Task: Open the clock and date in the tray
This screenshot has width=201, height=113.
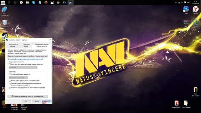Action: click(x=195, y=3)
